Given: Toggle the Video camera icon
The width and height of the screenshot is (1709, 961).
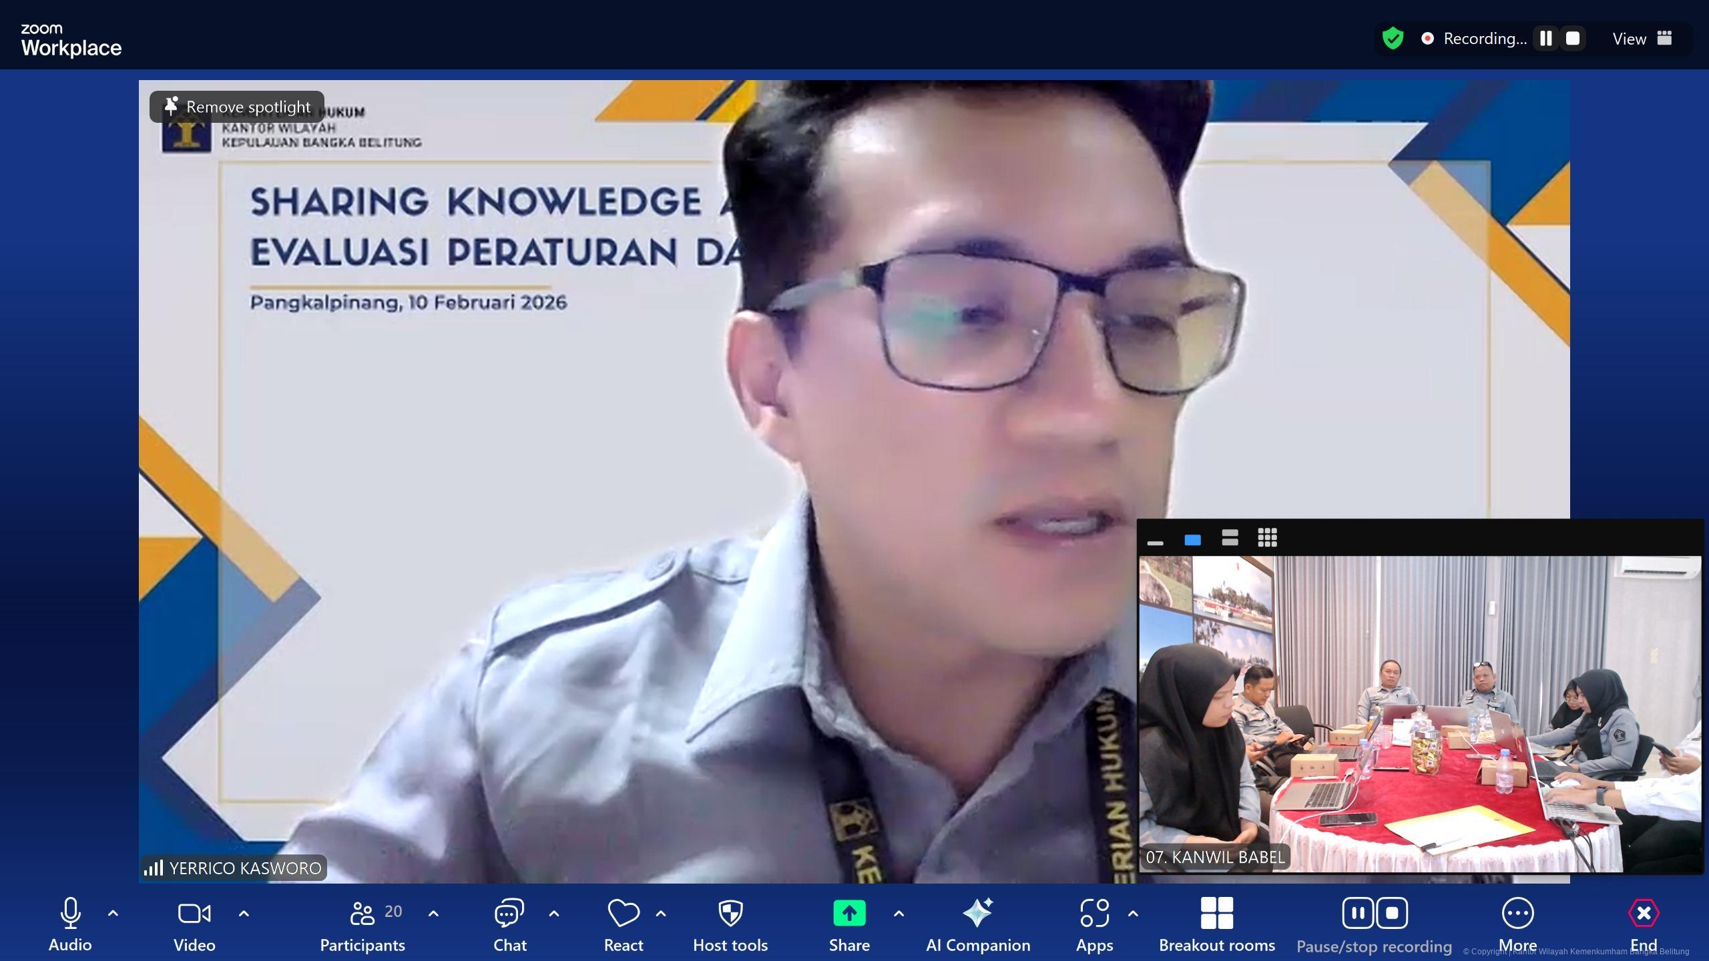Looking at the screenshot, I should tap(194, 913).
